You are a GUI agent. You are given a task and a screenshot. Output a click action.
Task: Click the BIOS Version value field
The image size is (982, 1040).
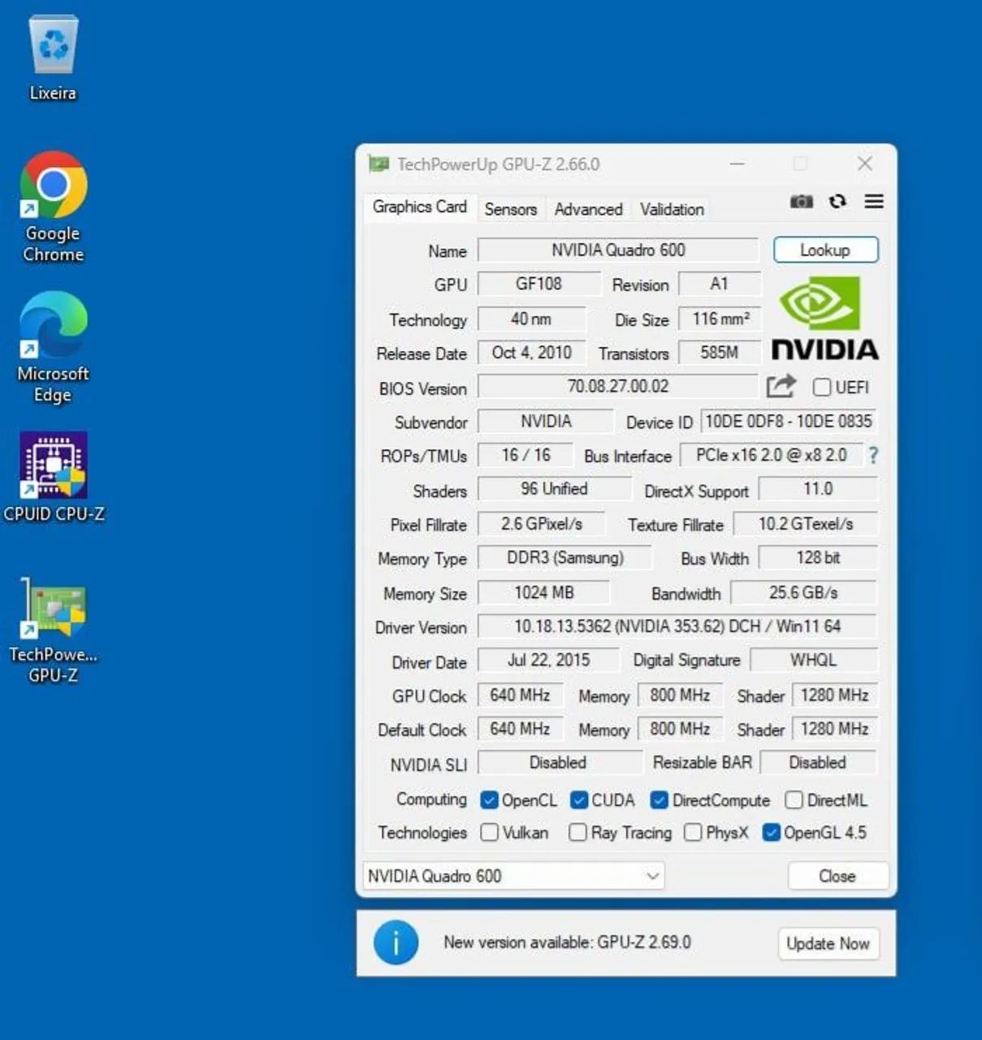pyautogui.click(x=618, y=386)
